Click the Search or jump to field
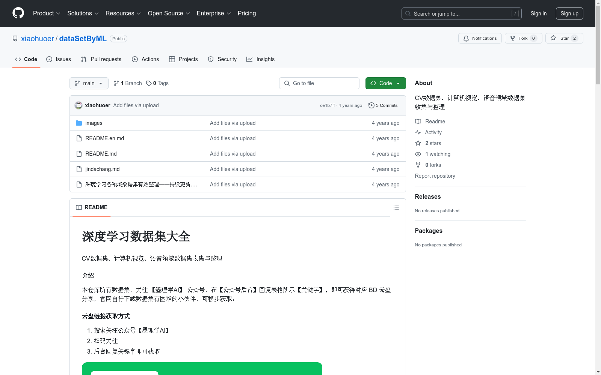 pyautogui.click(x=461, y=13)
